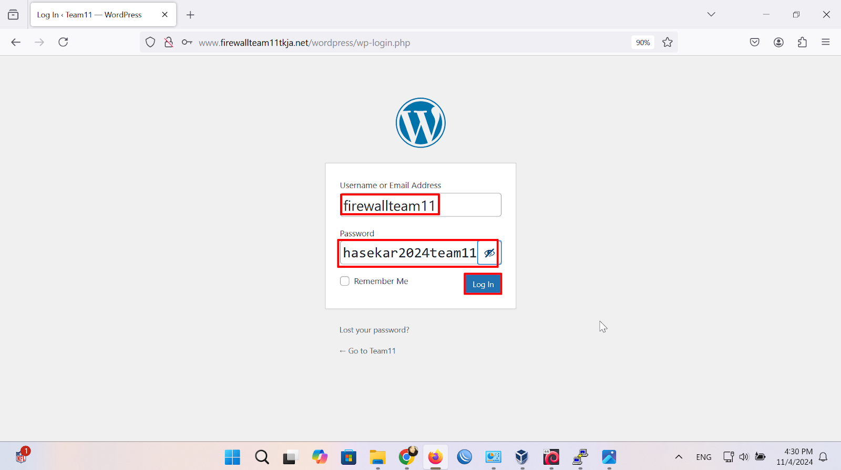Change the ENG input language

[704, 457]
